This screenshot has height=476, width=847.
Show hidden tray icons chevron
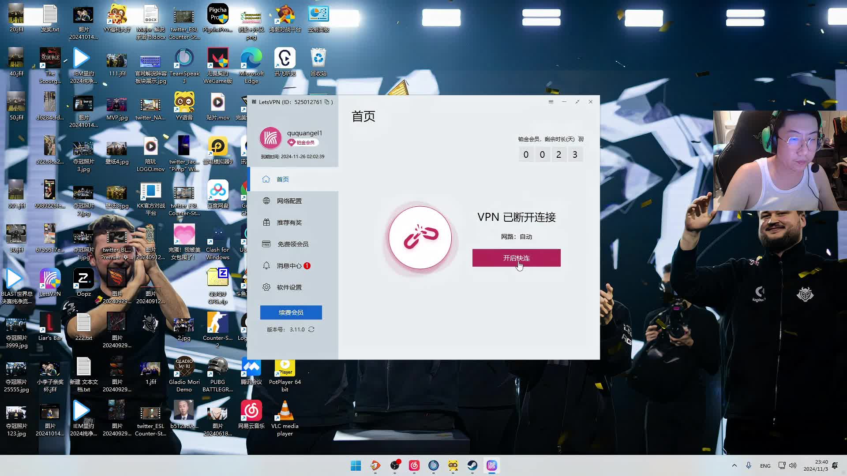tap(734, 465)
